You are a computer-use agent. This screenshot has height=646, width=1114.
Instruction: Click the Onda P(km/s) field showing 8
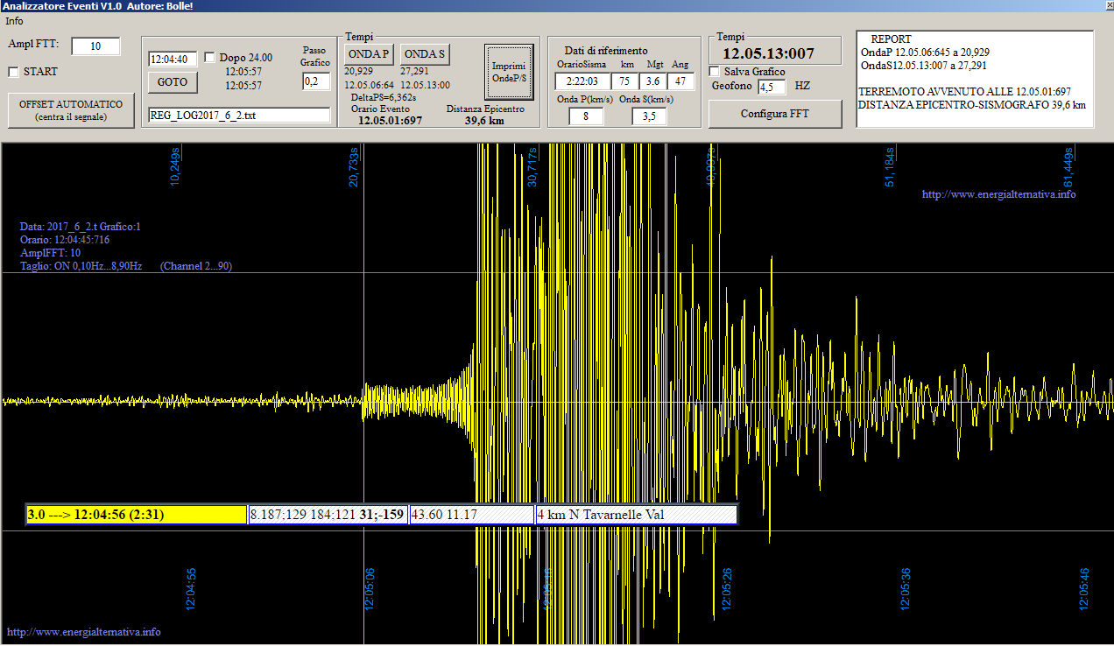(586, 116)
